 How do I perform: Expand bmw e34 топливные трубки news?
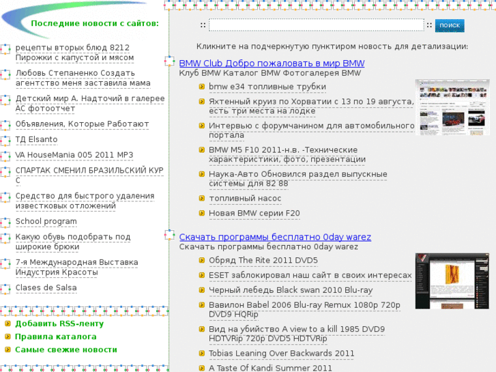click(267, 87)
